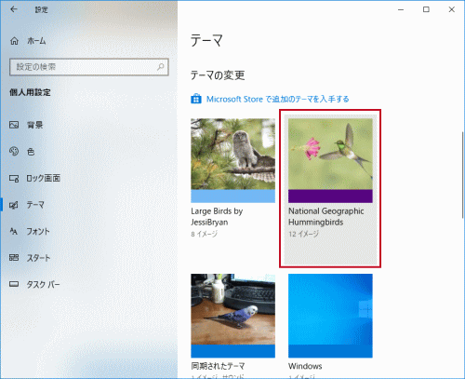Click the "Large Birds by JessiBryan" theme name

coord(217,217)
